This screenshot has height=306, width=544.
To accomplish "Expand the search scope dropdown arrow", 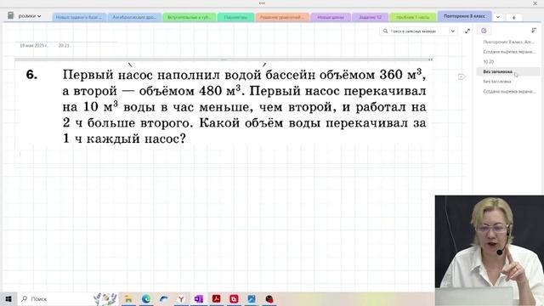I will pyautogui.click(x=452, y=31).
